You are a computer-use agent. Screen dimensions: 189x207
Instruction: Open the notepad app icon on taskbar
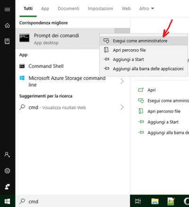pyautogui.click(x=171, y=201)
